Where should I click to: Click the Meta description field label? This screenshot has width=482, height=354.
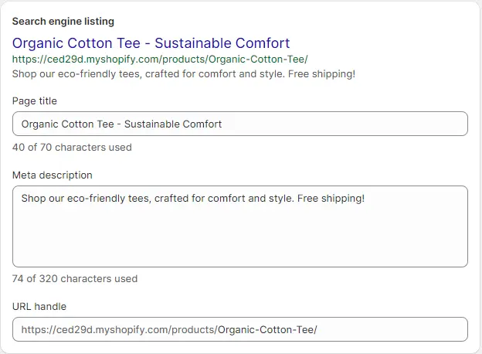point(53,175)
